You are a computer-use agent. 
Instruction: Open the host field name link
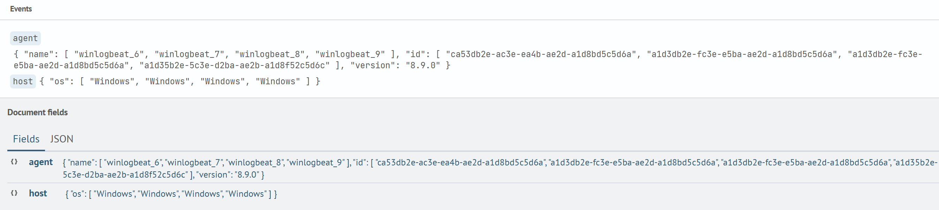tap(38, 193)
